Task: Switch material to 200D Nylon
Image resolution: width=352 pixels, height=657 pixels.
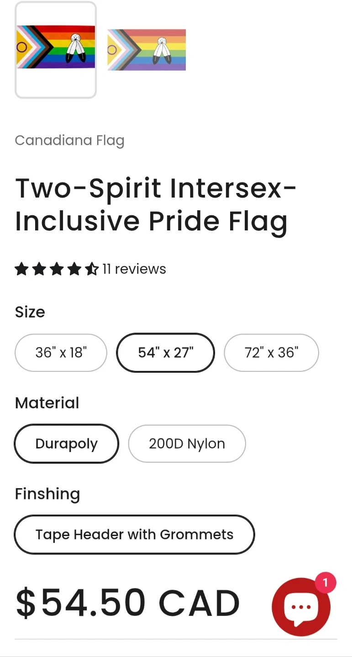Action: (x=187, y=443)
